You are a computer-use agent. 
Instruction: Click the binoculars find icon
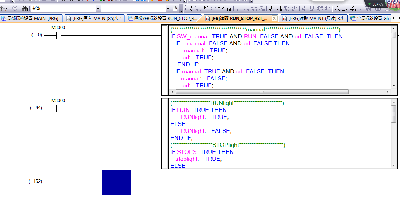(x=25, y=8)
